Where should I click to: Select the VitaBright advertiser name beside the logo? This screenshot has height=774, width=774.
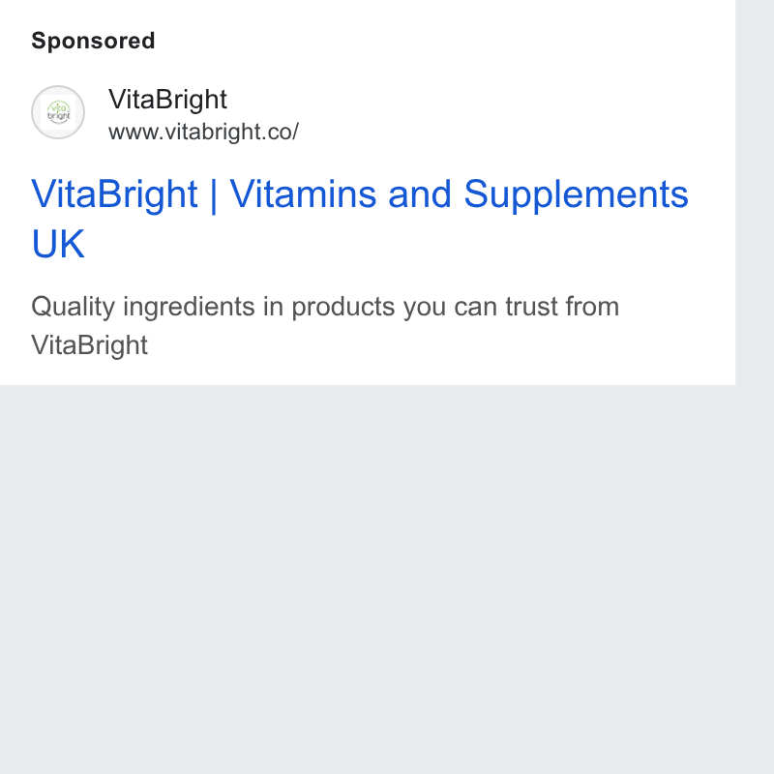click(x=167, y=100)
